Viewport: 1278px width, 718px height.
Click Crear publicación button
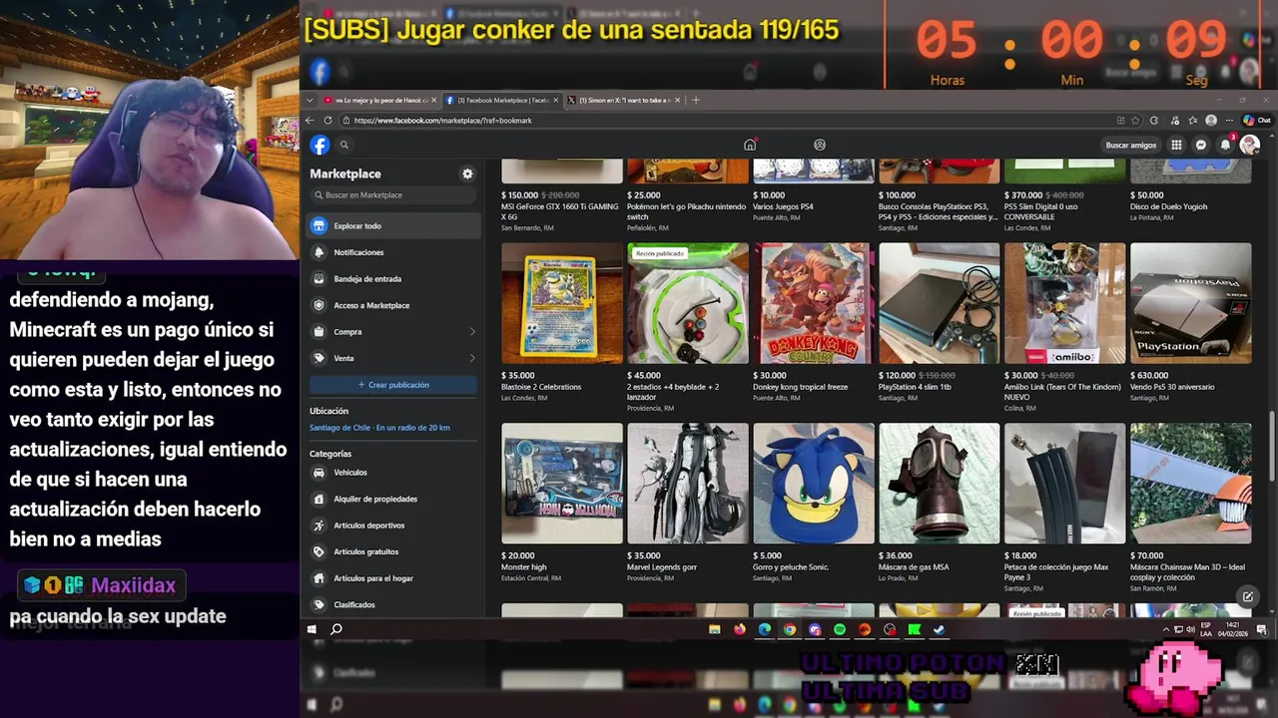(394, 385)
